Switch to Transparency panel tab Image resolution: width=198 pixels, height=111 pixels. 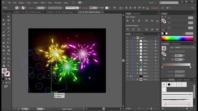coord(175,44)
